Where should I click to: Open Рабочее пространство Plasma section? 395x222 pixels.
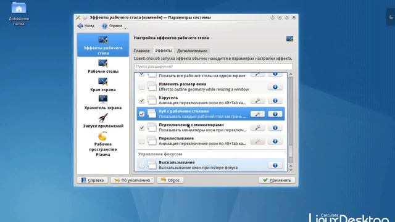[x=103, y=144]
